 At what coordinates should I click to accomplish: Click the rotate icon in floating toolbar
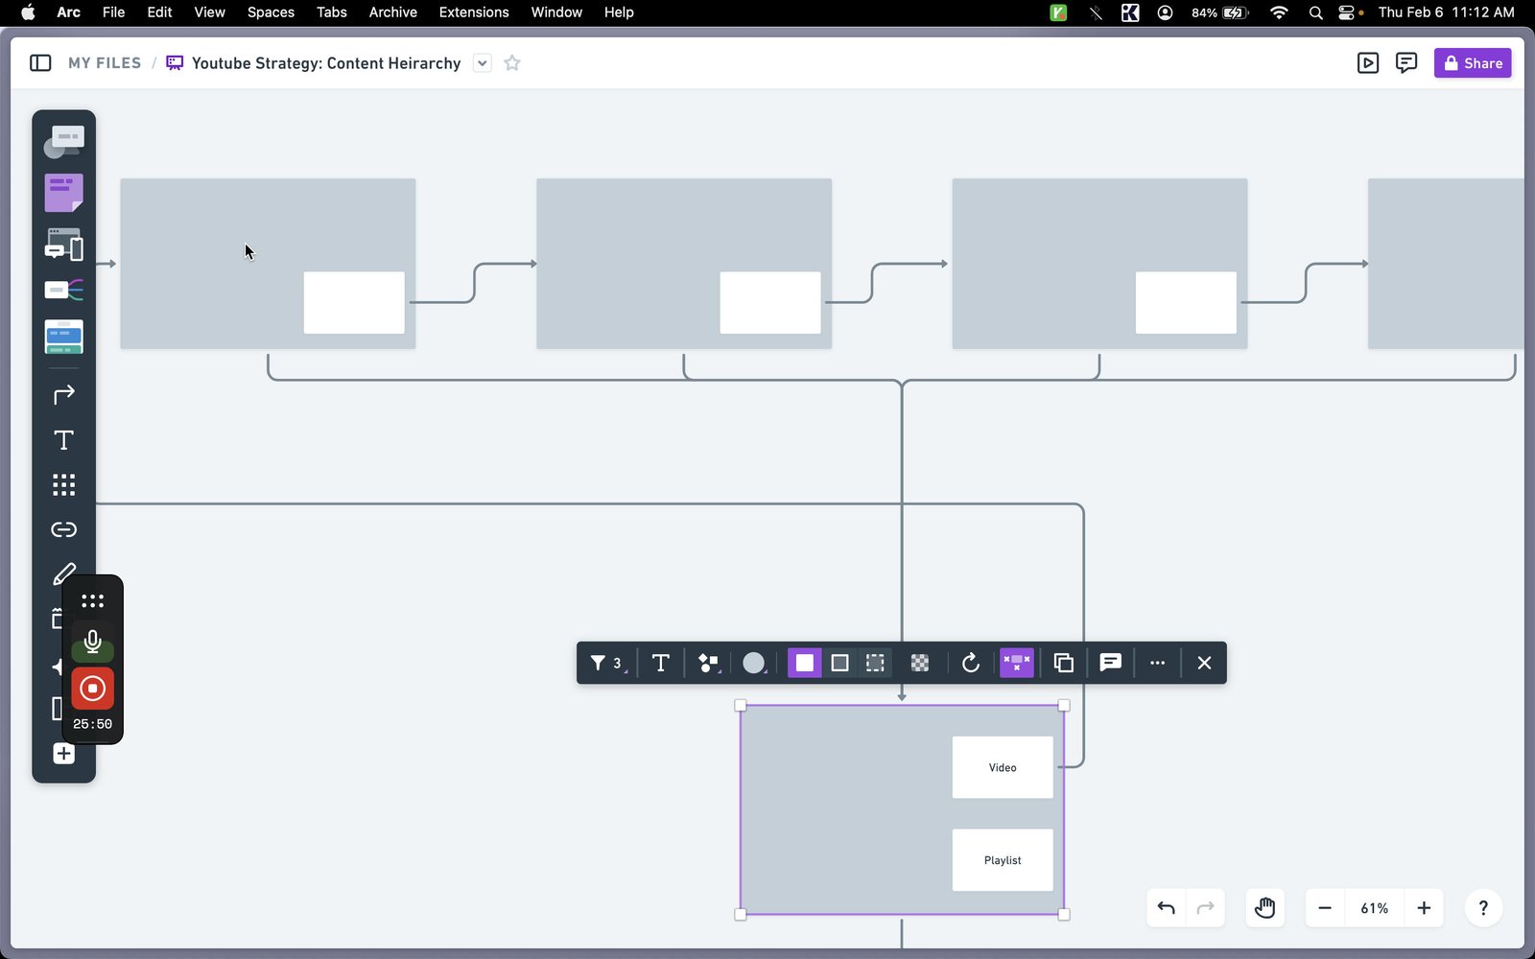click(x=970, y=663)
